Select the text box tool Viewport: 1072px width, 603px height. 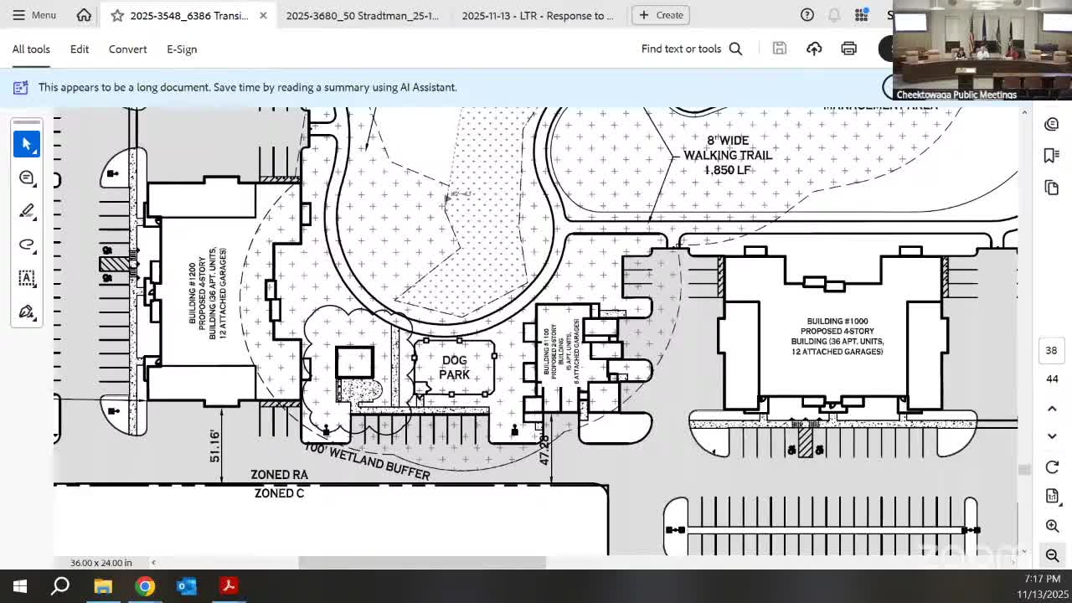tap(26, 278)
